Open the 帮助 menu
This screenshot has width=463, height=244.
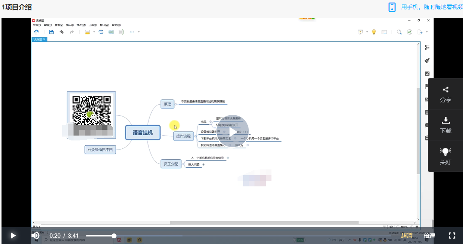[x=116, y=25]
